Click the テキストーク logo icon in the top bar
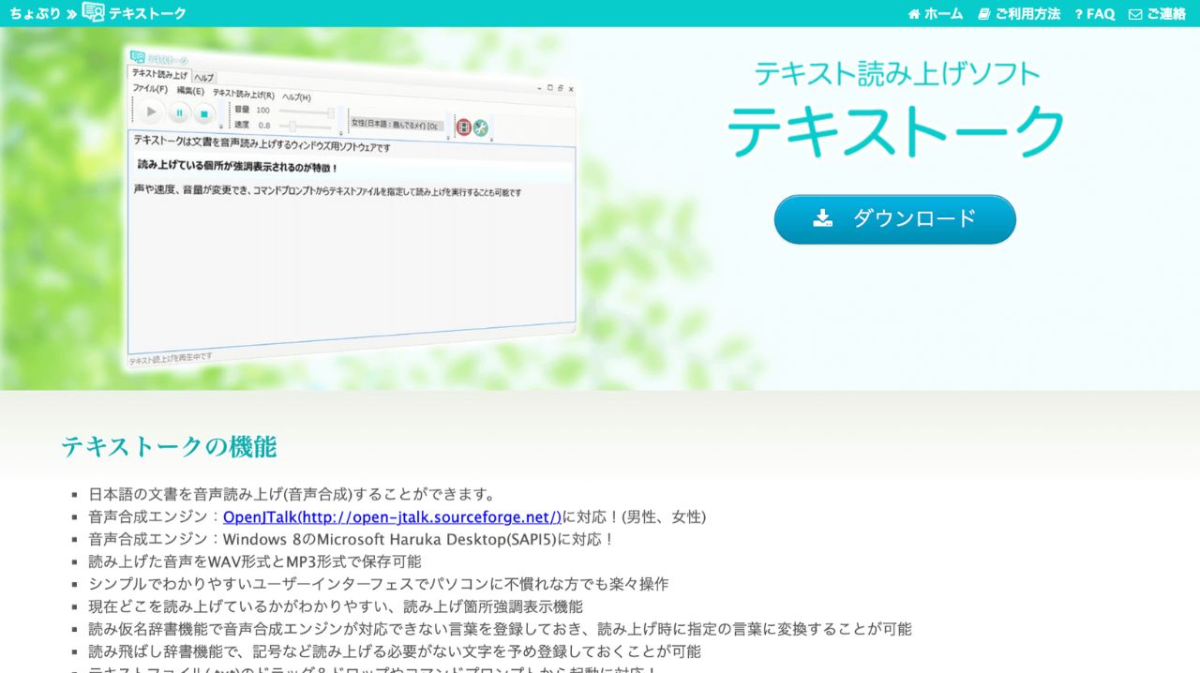Image resolution: width=1200 pixels, height=673 pixels. [93, 12]
